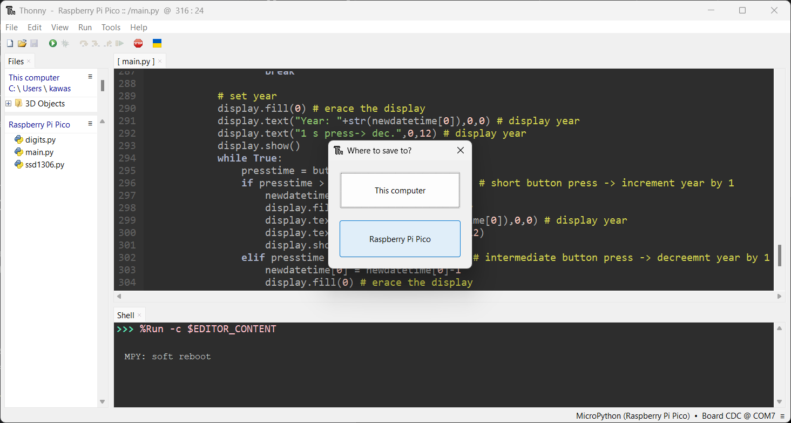Viewport: 791px width, 423px height.
Task: Click 'MPY: soft reboot' text in Shell
Action: tap(167, 357)
